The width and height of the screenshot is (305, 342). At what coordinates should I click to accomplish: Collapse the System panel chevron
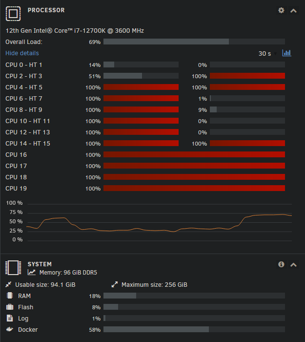coord(293,265)
